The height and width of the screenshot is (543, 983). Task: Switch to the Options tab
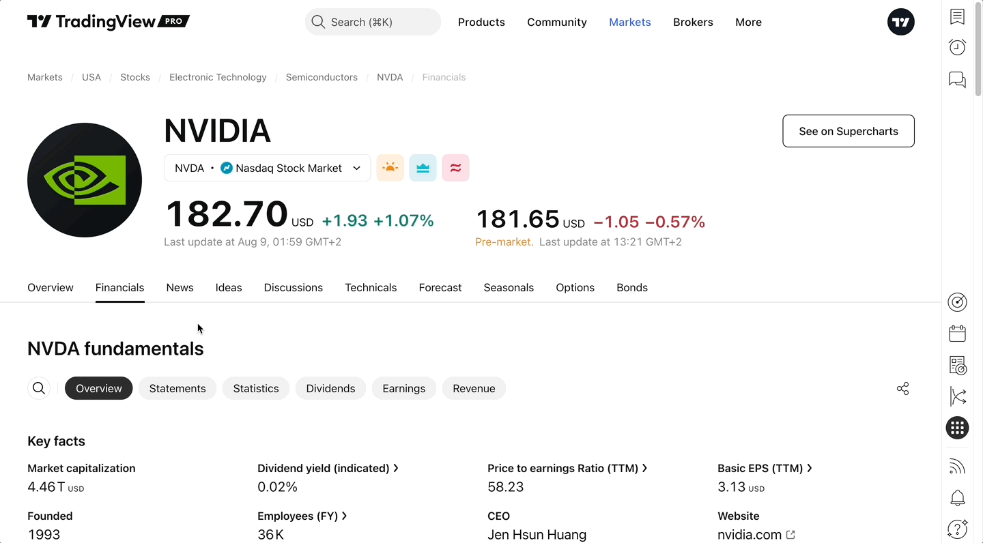[575, 287]
